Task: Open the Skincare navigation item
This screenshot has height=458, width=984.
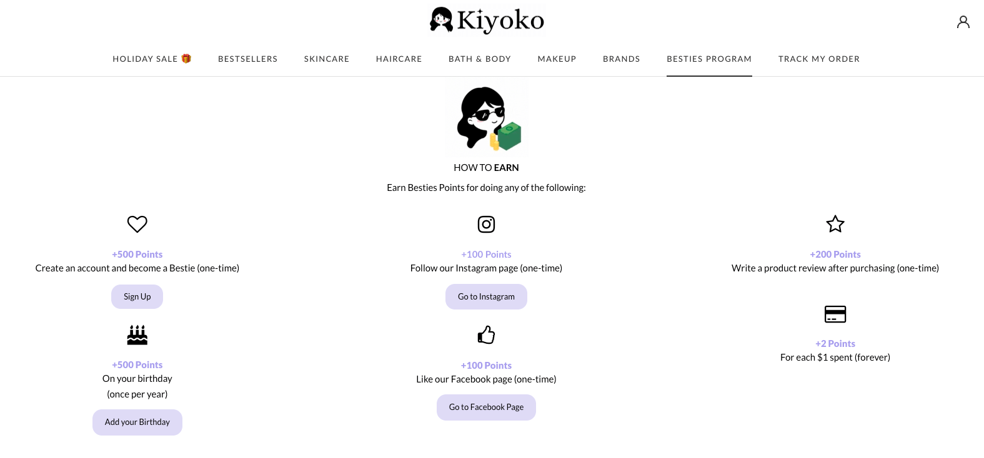Action: point(327,59)
